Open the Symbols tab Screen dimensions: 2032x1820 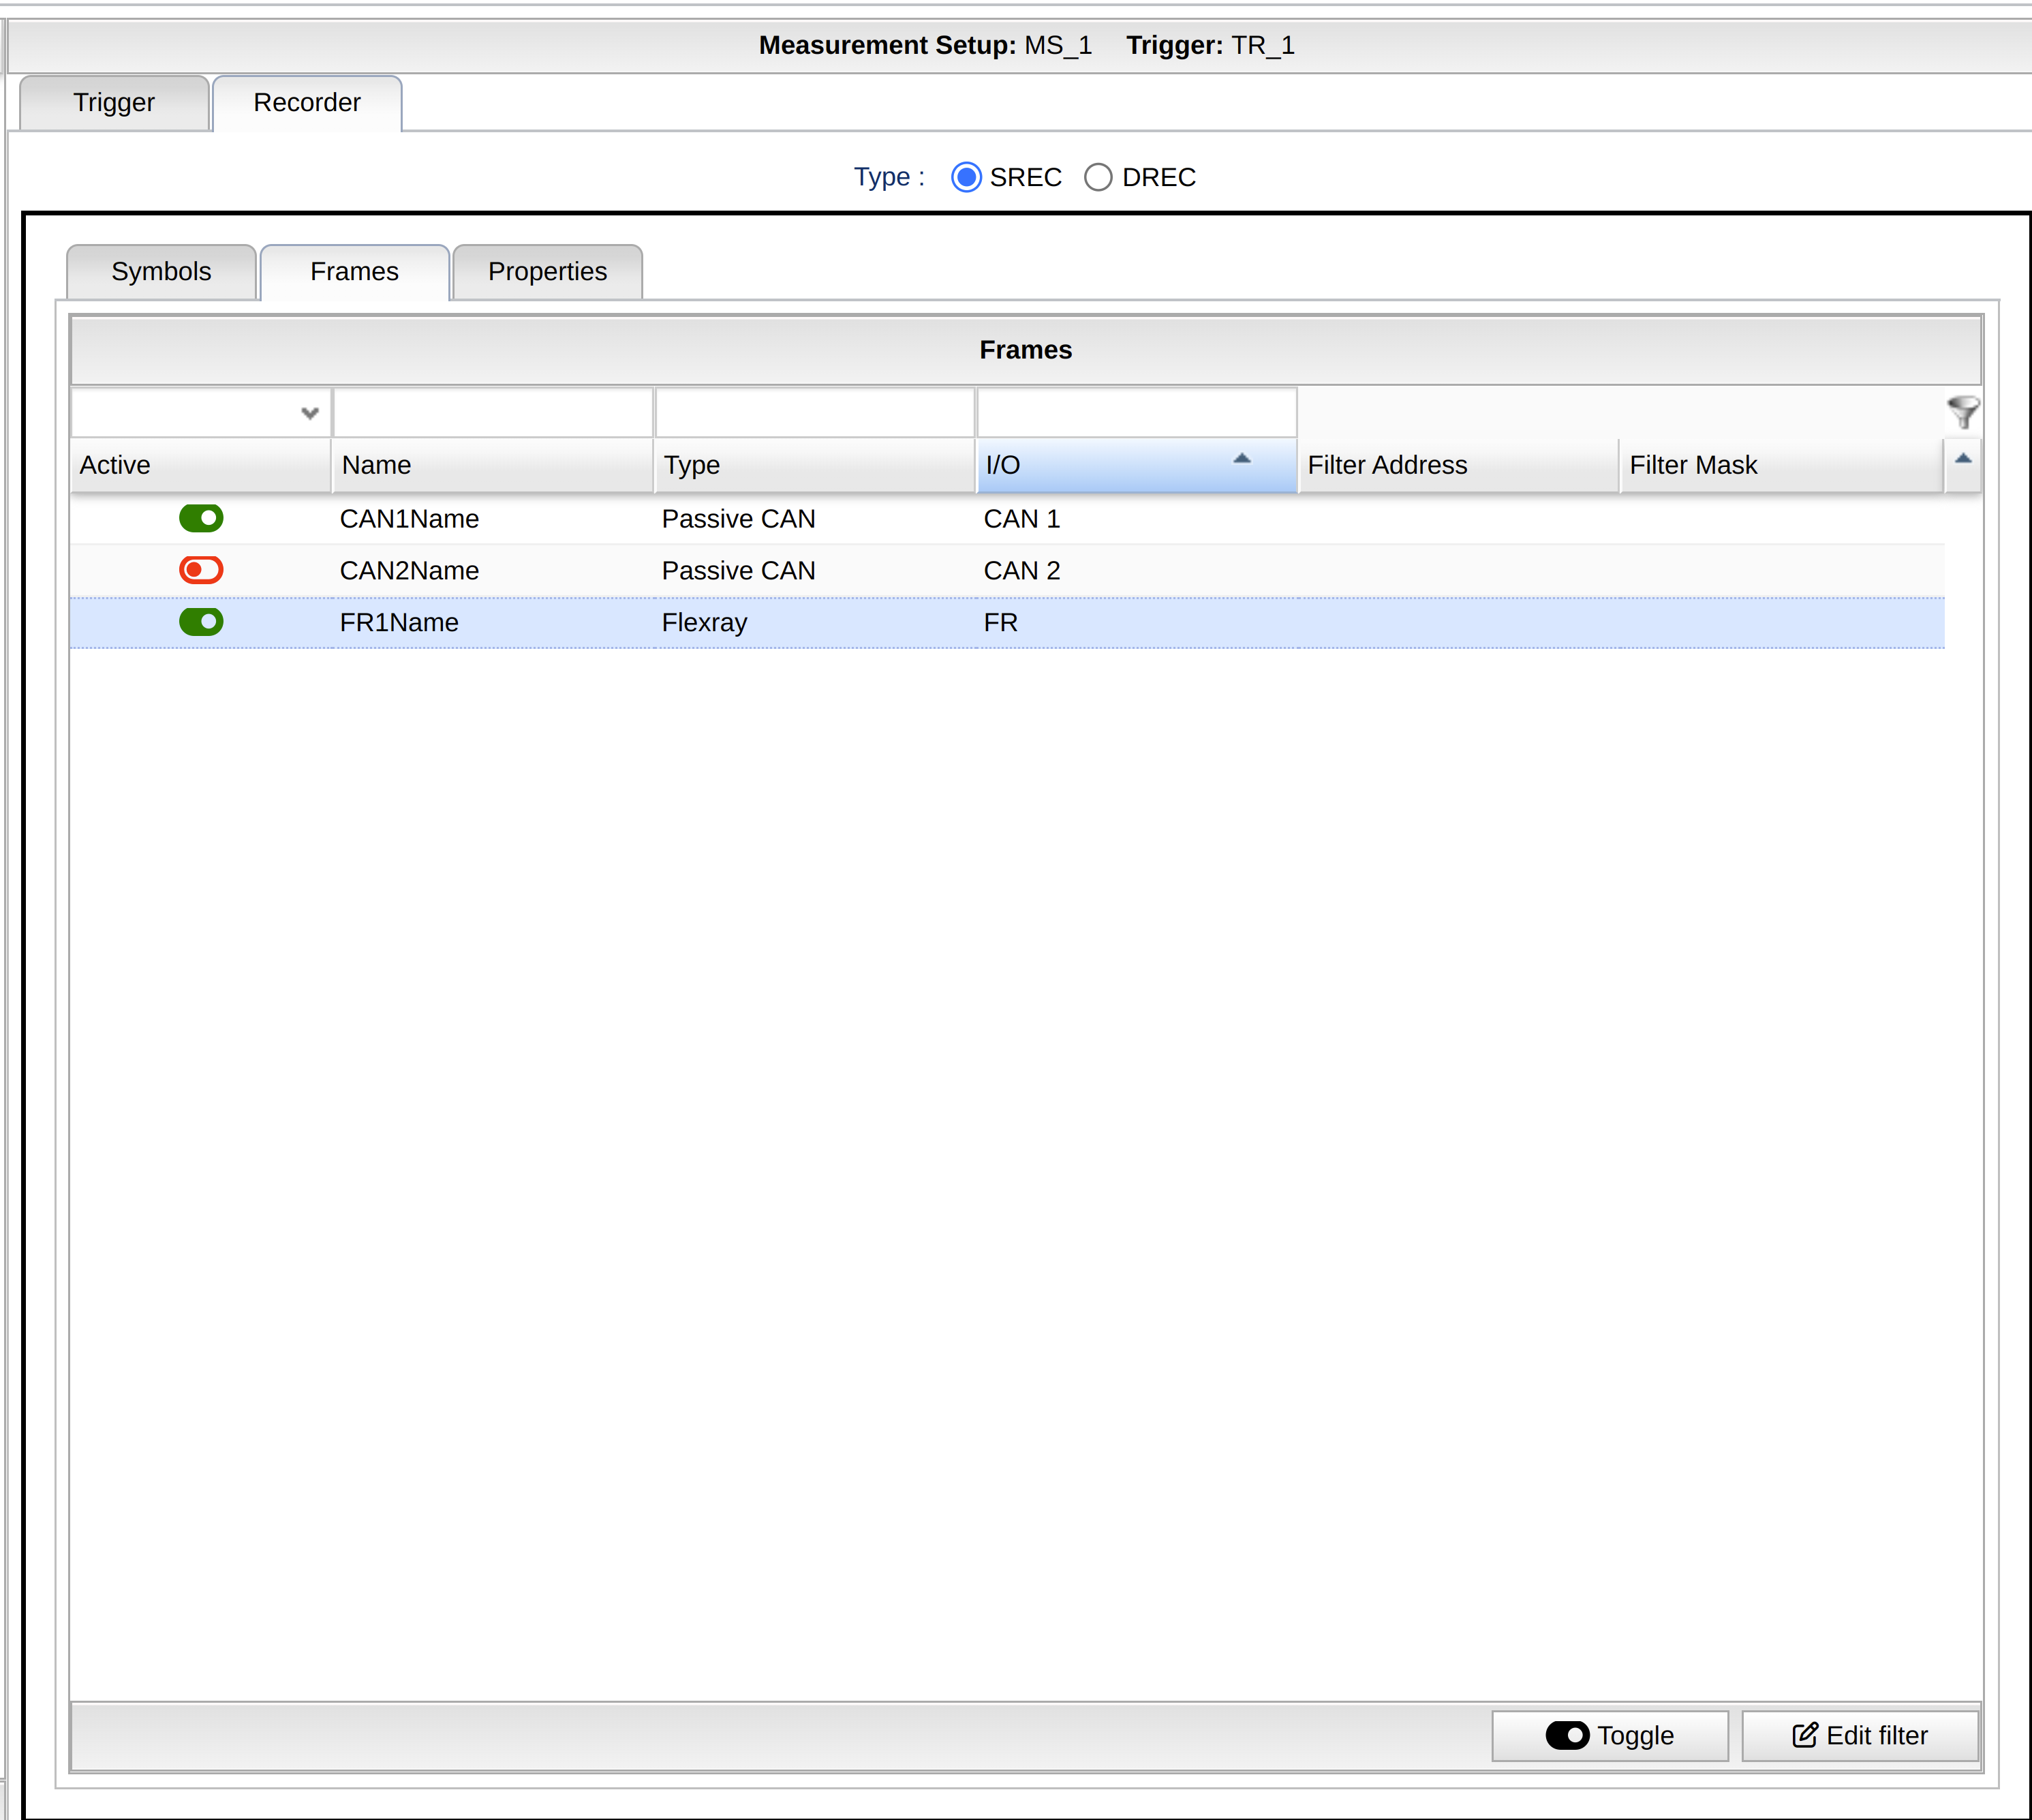point(161,272)
